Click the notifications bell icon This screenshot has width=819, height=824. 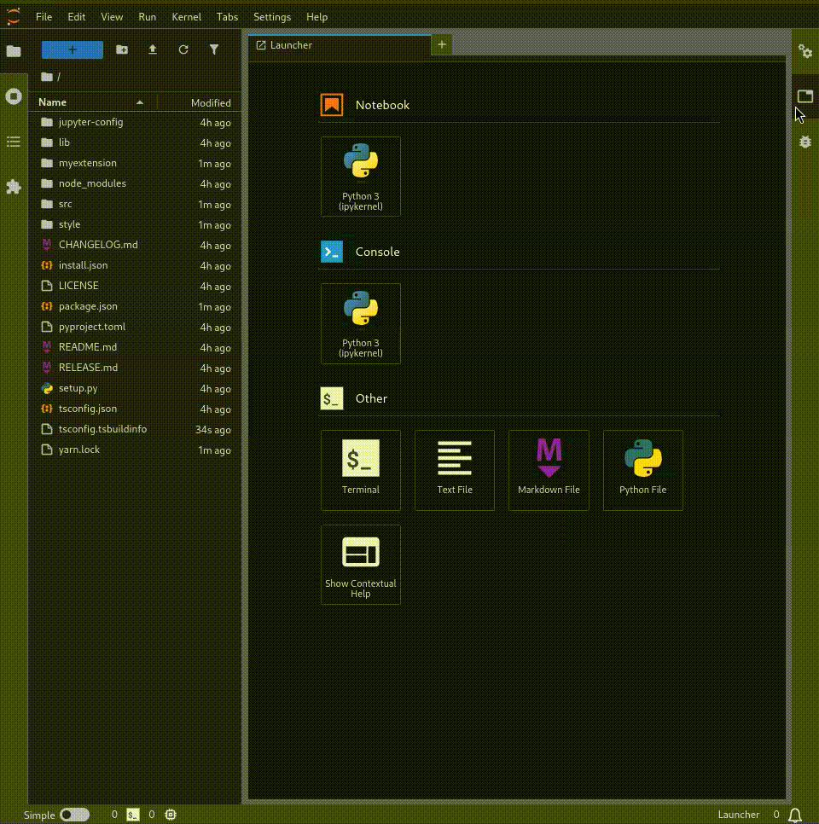(x=795, y=815)
